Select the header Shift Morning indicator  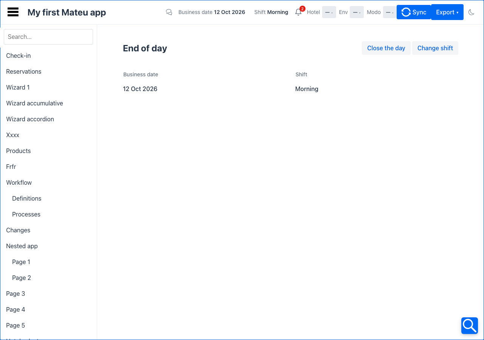click(x=271, y=12)
